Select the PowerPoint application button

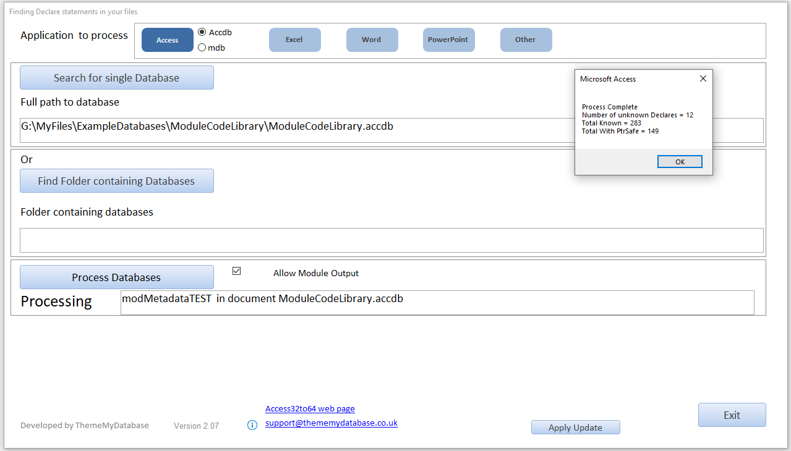(x=448, y=40)
